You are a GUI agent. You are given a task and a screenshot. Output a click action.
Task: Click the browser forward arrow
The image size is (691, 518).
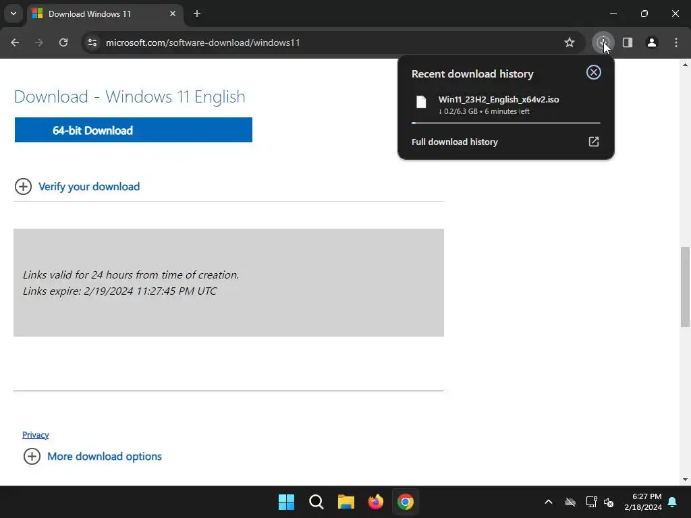click(39, 42)
